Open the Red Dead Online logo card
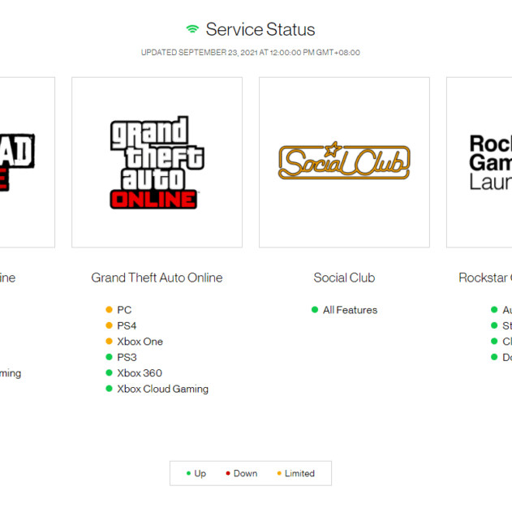The width and height of the screenshot is (512, 512). pos(28,162)
